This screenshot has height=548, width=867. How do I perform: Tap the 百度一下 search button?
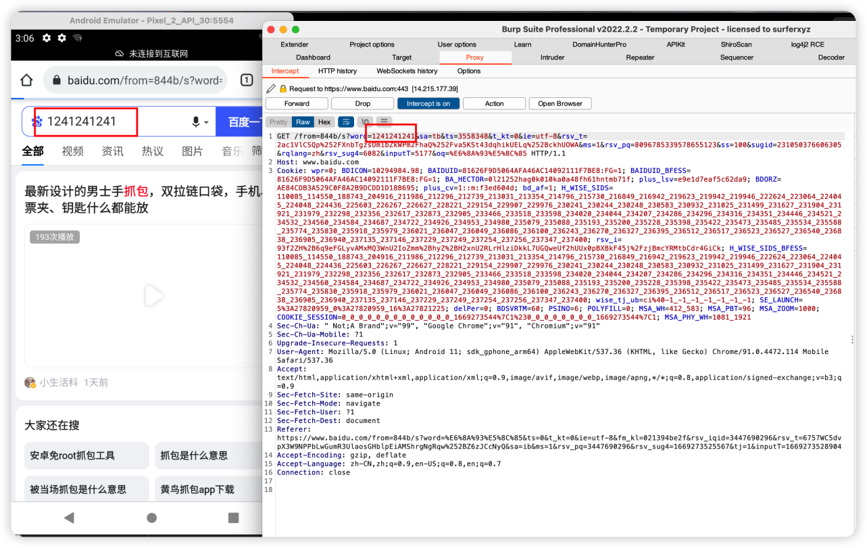(239, 122)
